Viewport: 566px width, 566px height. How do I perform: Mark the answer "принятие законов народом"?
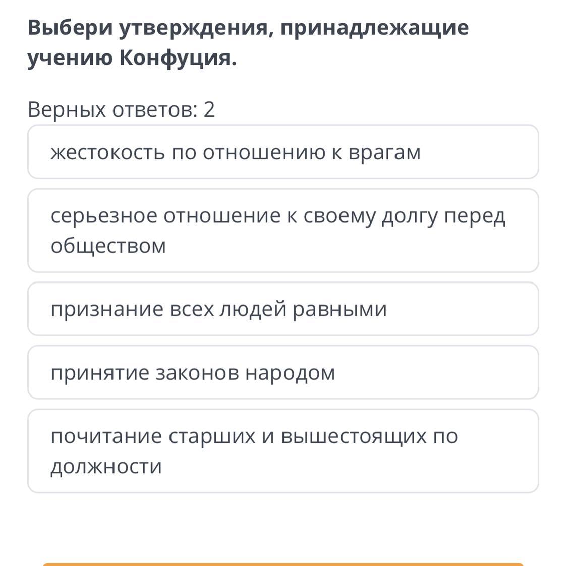282,372
